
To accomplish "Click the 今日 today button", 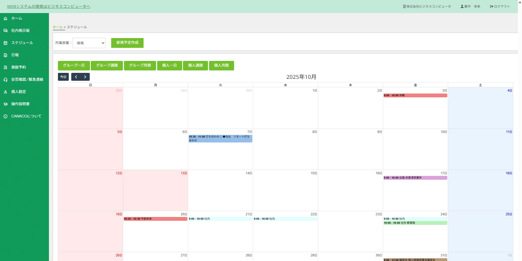I will click(63, 77).
